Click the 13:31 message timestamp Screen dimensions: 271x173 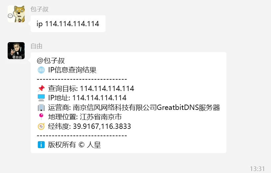click(257, 169)
